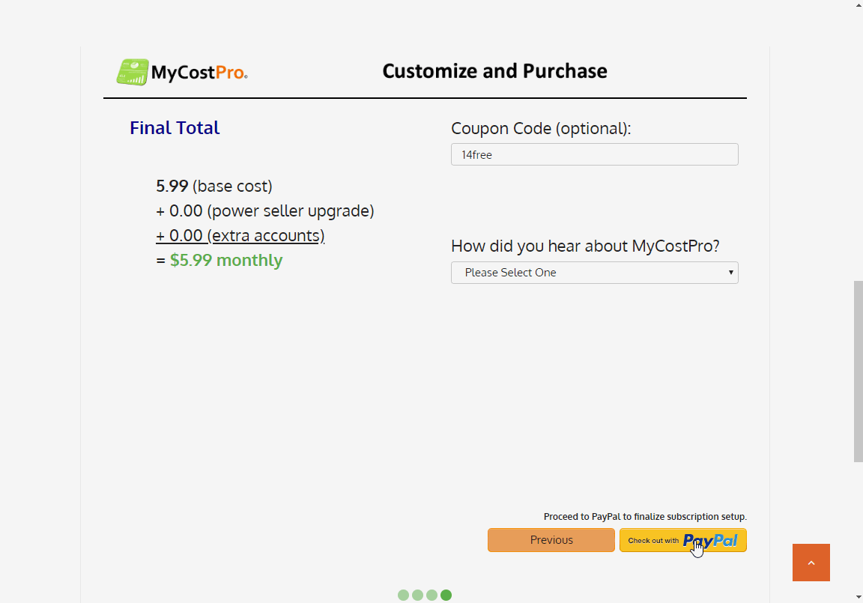Click the '$5.99 monthly' total text
The image size is (863, 603).
click(226, 260)
